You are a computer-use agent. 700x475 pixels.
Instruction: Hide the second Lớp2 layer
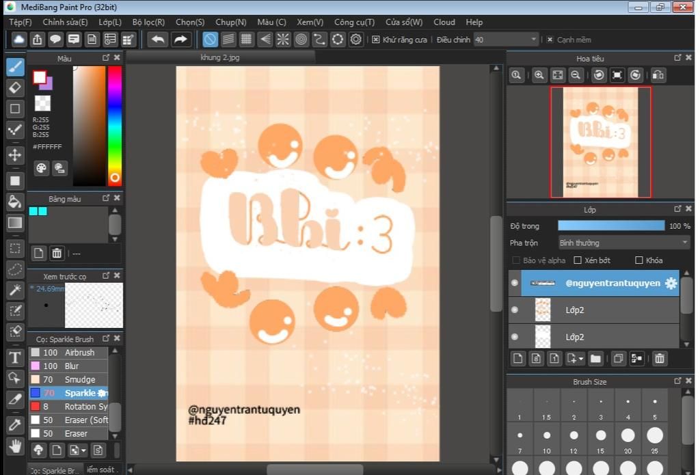point(515,337)
